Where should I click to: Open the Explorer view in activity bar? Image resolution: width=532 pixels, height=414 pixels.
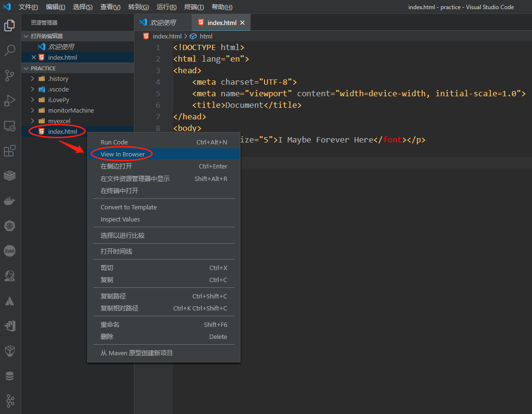pyautogui.click(x=10, y=26)
